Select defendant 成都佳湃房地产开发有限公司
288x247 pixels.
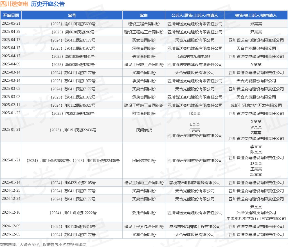[x=256, y=105]
